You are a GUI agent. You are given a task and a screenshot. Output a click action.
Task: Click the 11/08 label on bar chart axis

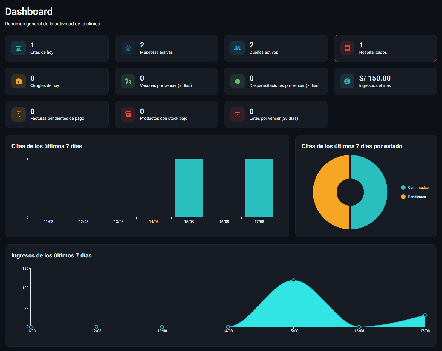(x=48, y=222)
